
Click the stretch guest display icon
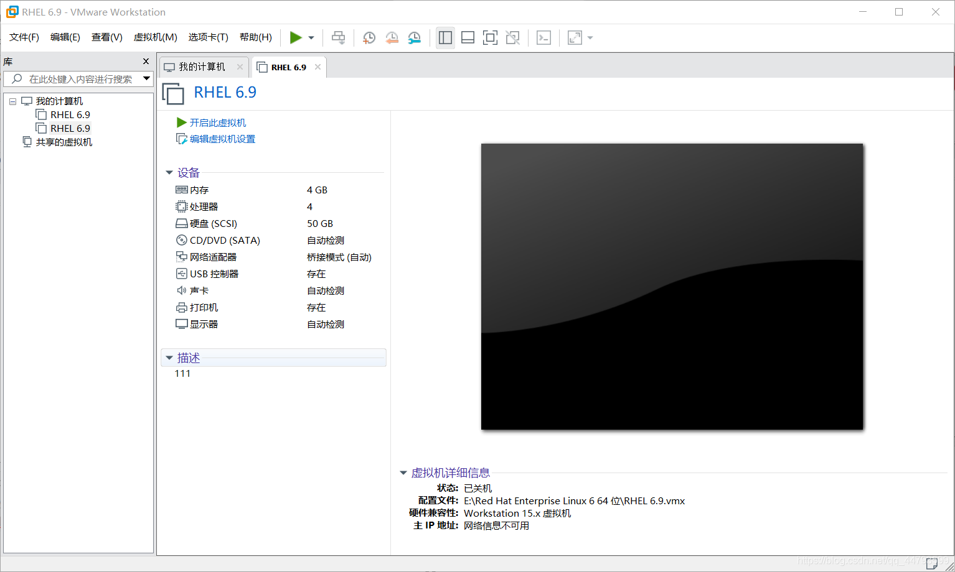point(575,38)
